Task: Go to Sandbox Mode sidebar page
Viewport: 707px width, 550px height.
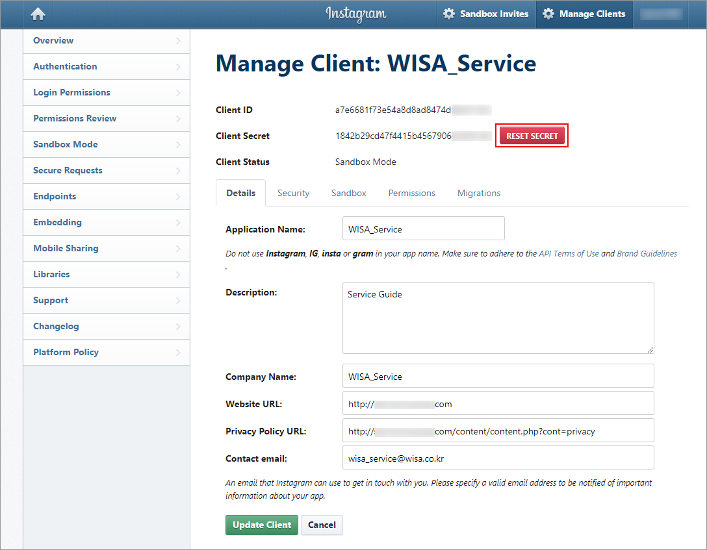Action: 107,145
